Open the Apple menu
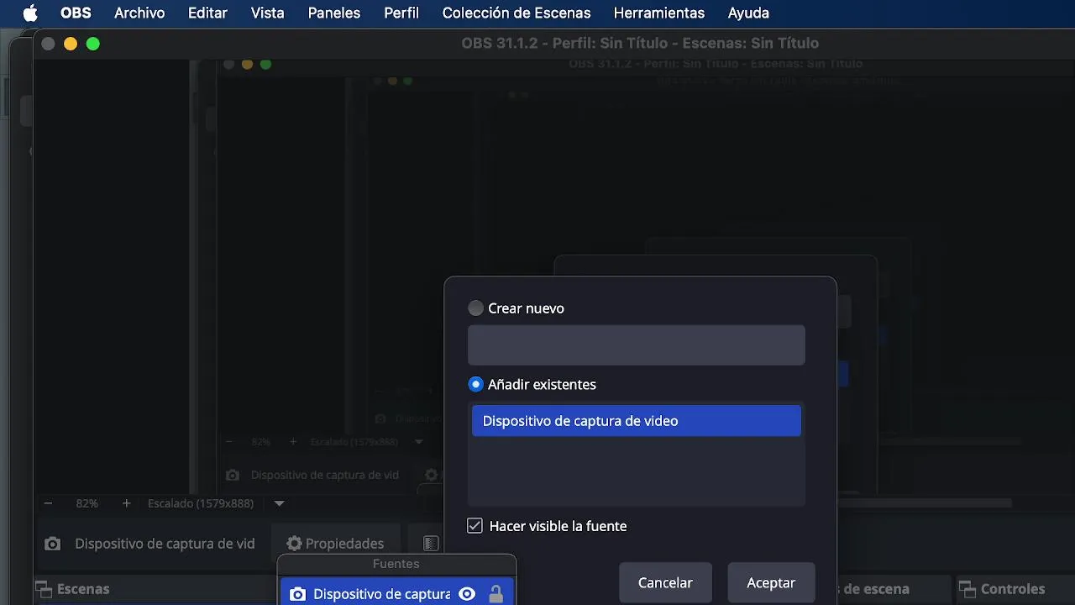 pyautogui.click(x=30, y=13)
